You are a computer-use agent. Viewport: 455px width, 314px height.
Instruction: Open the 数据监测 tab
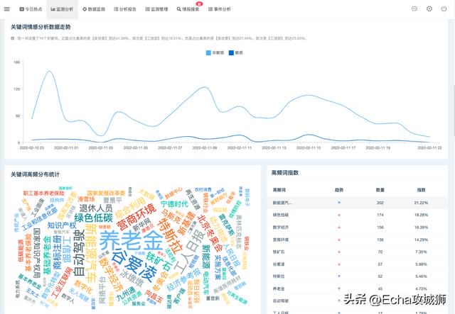coord(94,9)
